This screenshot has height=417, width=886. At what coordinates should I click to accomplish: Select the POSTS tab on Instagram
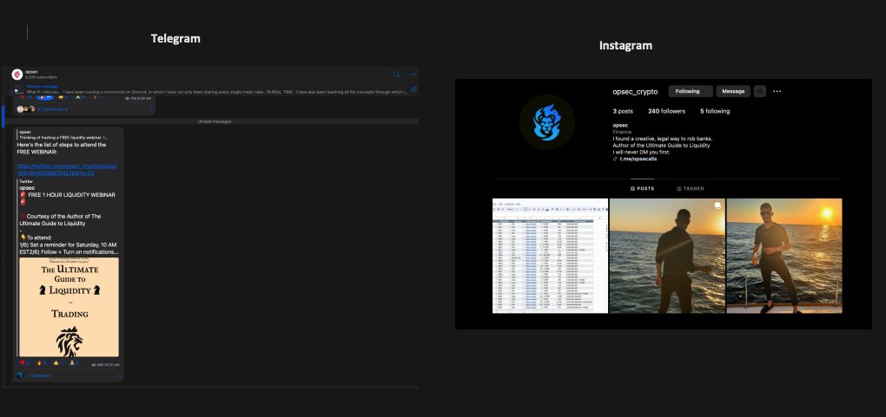[643, 188]
